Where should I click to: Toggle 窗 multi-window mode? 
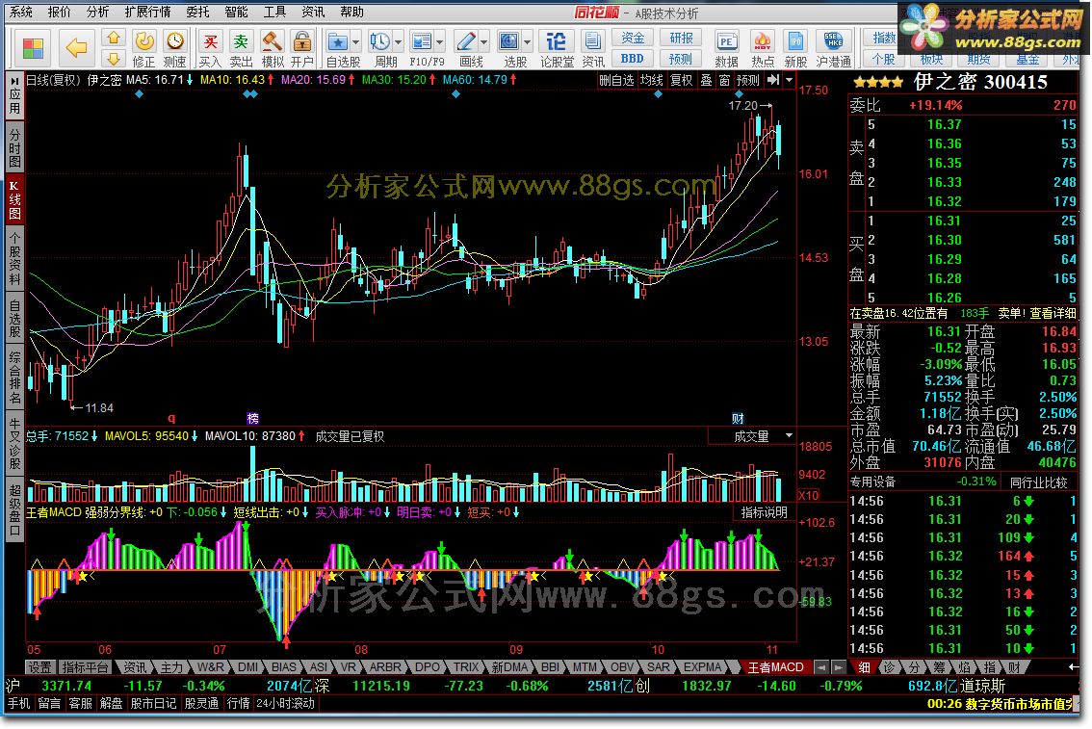click(x=725, y=80)
